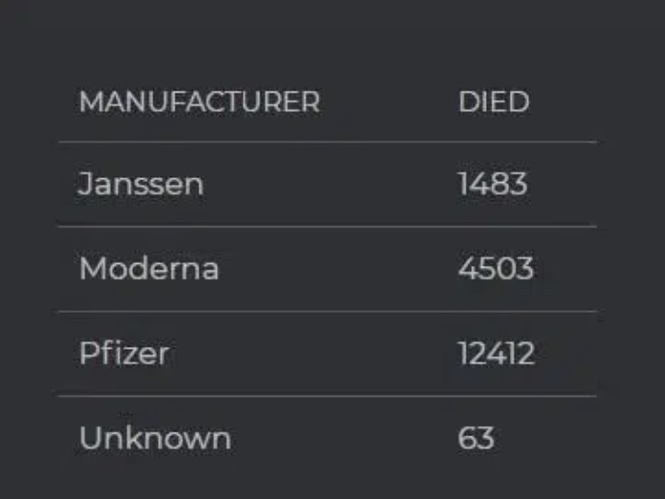
Task: Select the Janssen manufacturer cell
Action: pos(141,184)
